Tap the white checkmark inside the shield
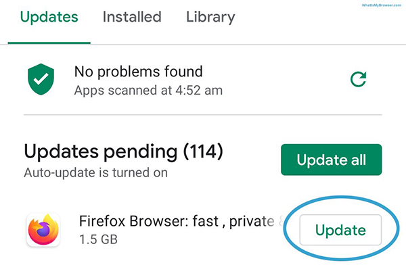 (x=41, y=78)
